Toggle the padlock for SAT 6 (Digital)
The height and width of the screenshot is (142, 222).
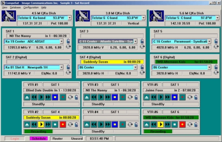[216, 67]
